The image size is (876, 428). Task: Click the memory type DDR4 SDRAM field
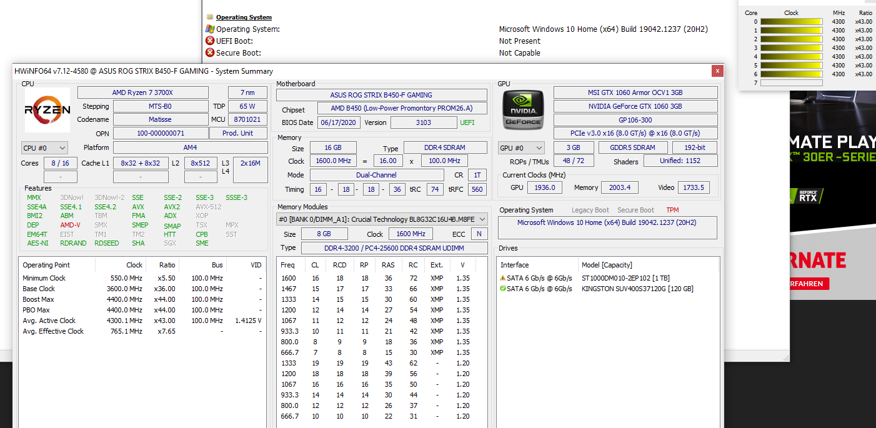click(445, 147)
